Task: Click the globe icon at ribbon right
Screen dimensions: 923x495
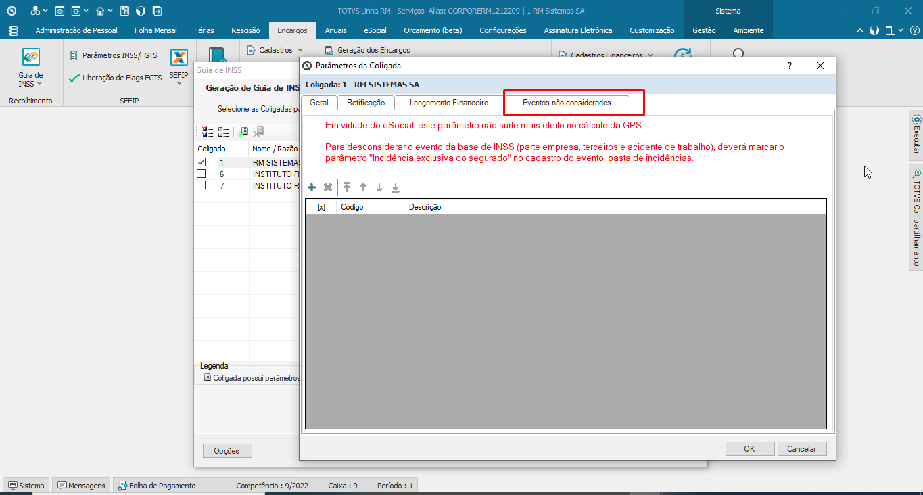Action: pyautogui.click(x=874, y=30)
